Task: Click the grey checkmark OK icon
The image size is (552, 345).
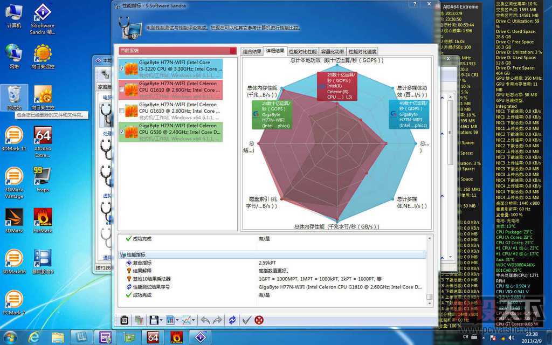Action: 247,320
